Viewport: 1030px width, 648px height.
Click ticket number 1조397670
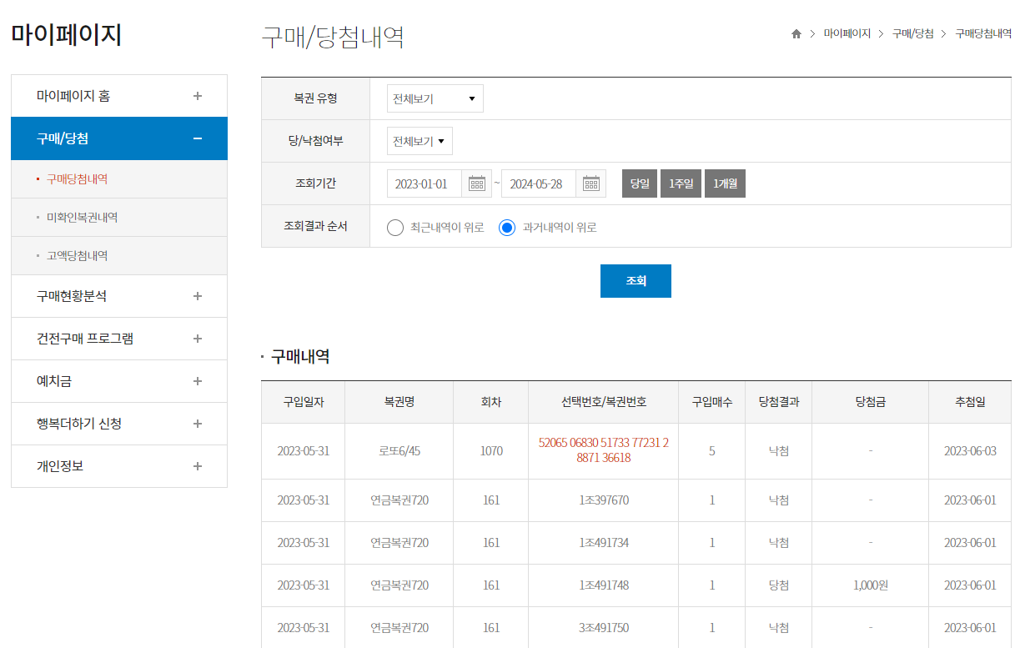(x=604, y=500)
